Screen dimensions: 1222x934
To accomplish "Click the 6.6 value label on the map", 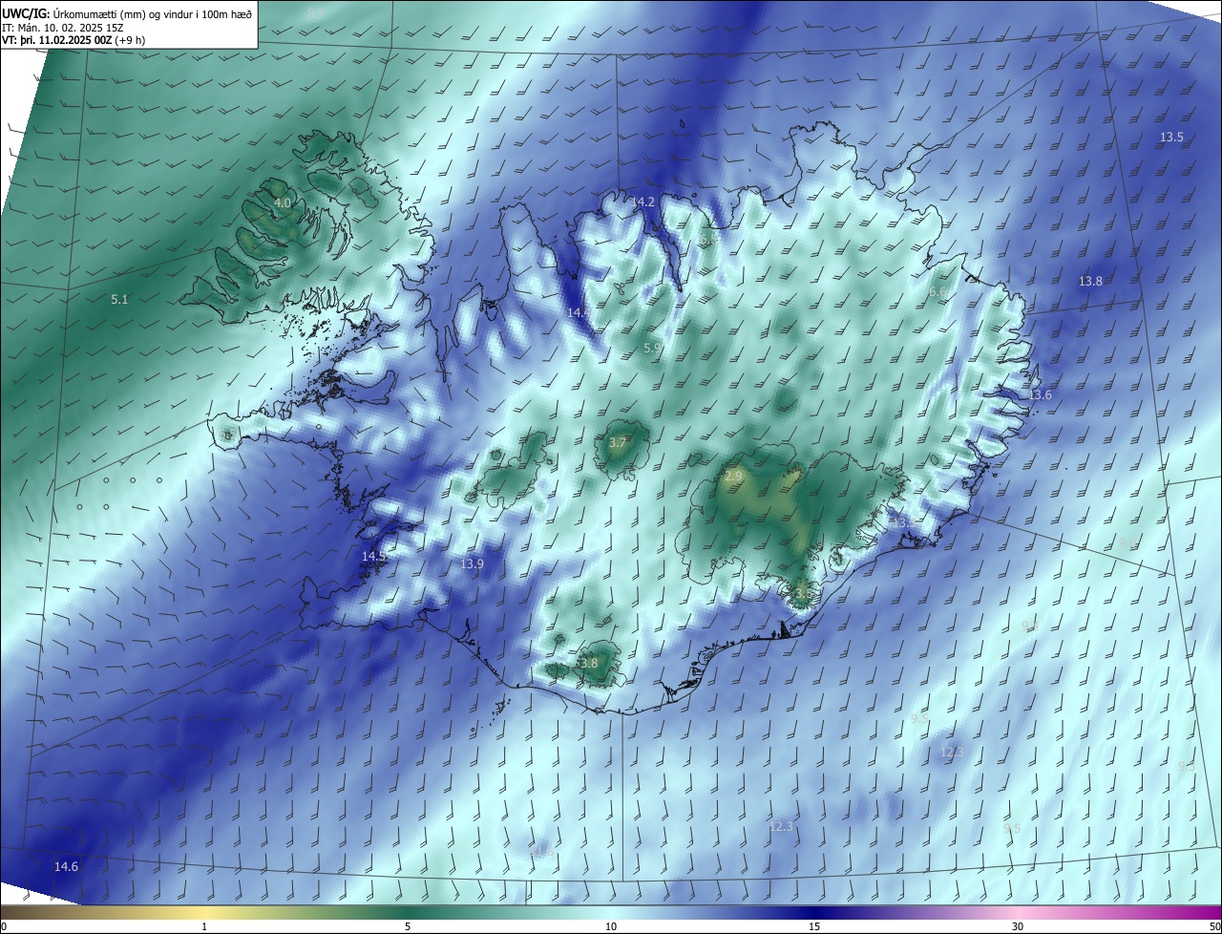I will click(x=938, y=292).
